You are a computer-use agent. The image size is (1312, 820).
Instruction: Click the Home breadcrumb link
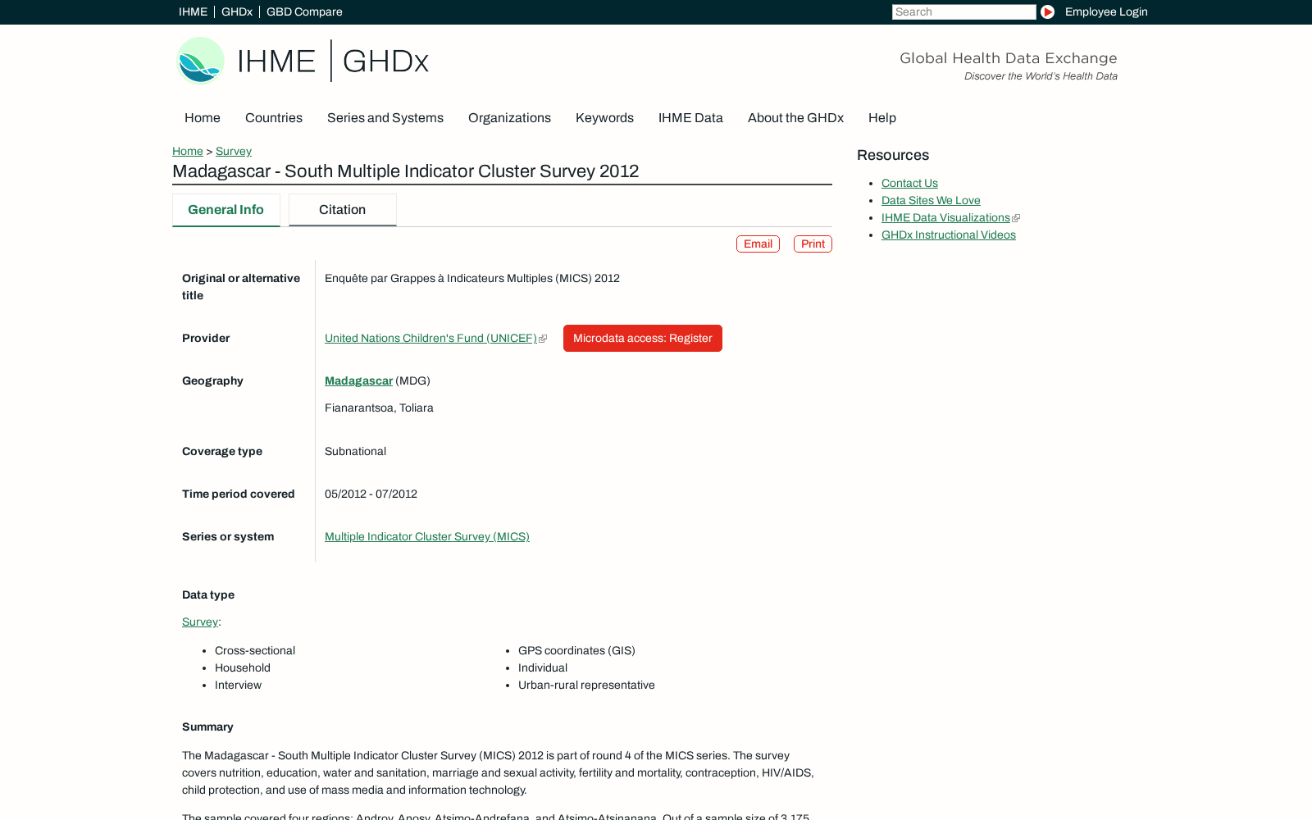point(188,151)
